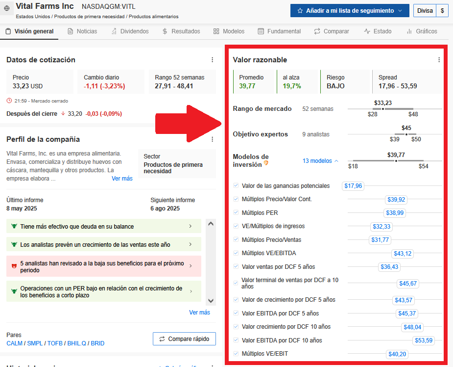Viewport: 453px width, 367px height.
Task: Open the Modelos tab
Action: pyautogui.click(x=229, y=31)
